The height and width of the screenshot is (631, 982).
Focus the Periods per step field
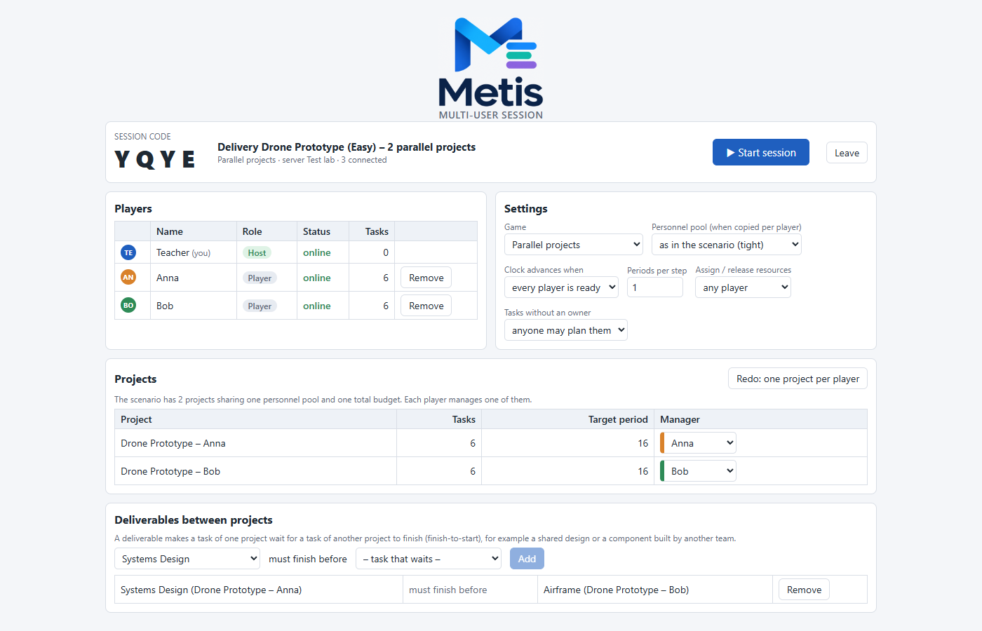(x=655, y=287)
